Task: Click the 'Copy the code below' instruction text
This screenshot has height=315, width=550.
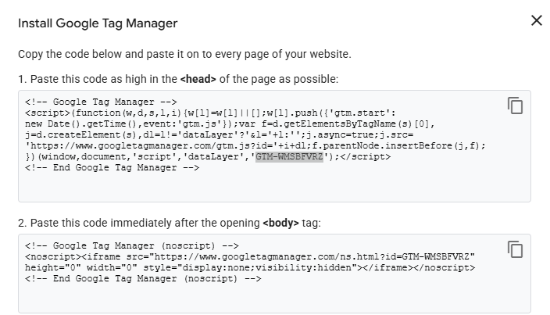Action: (x=184, y=55)
